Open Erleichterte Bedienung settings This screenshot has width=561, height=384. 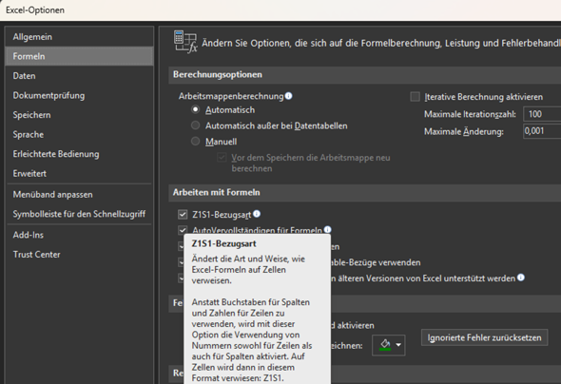pos(80,154)
